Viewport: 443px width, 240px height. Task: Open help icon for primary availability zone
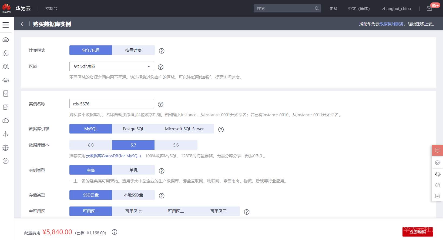coord(247,212)
